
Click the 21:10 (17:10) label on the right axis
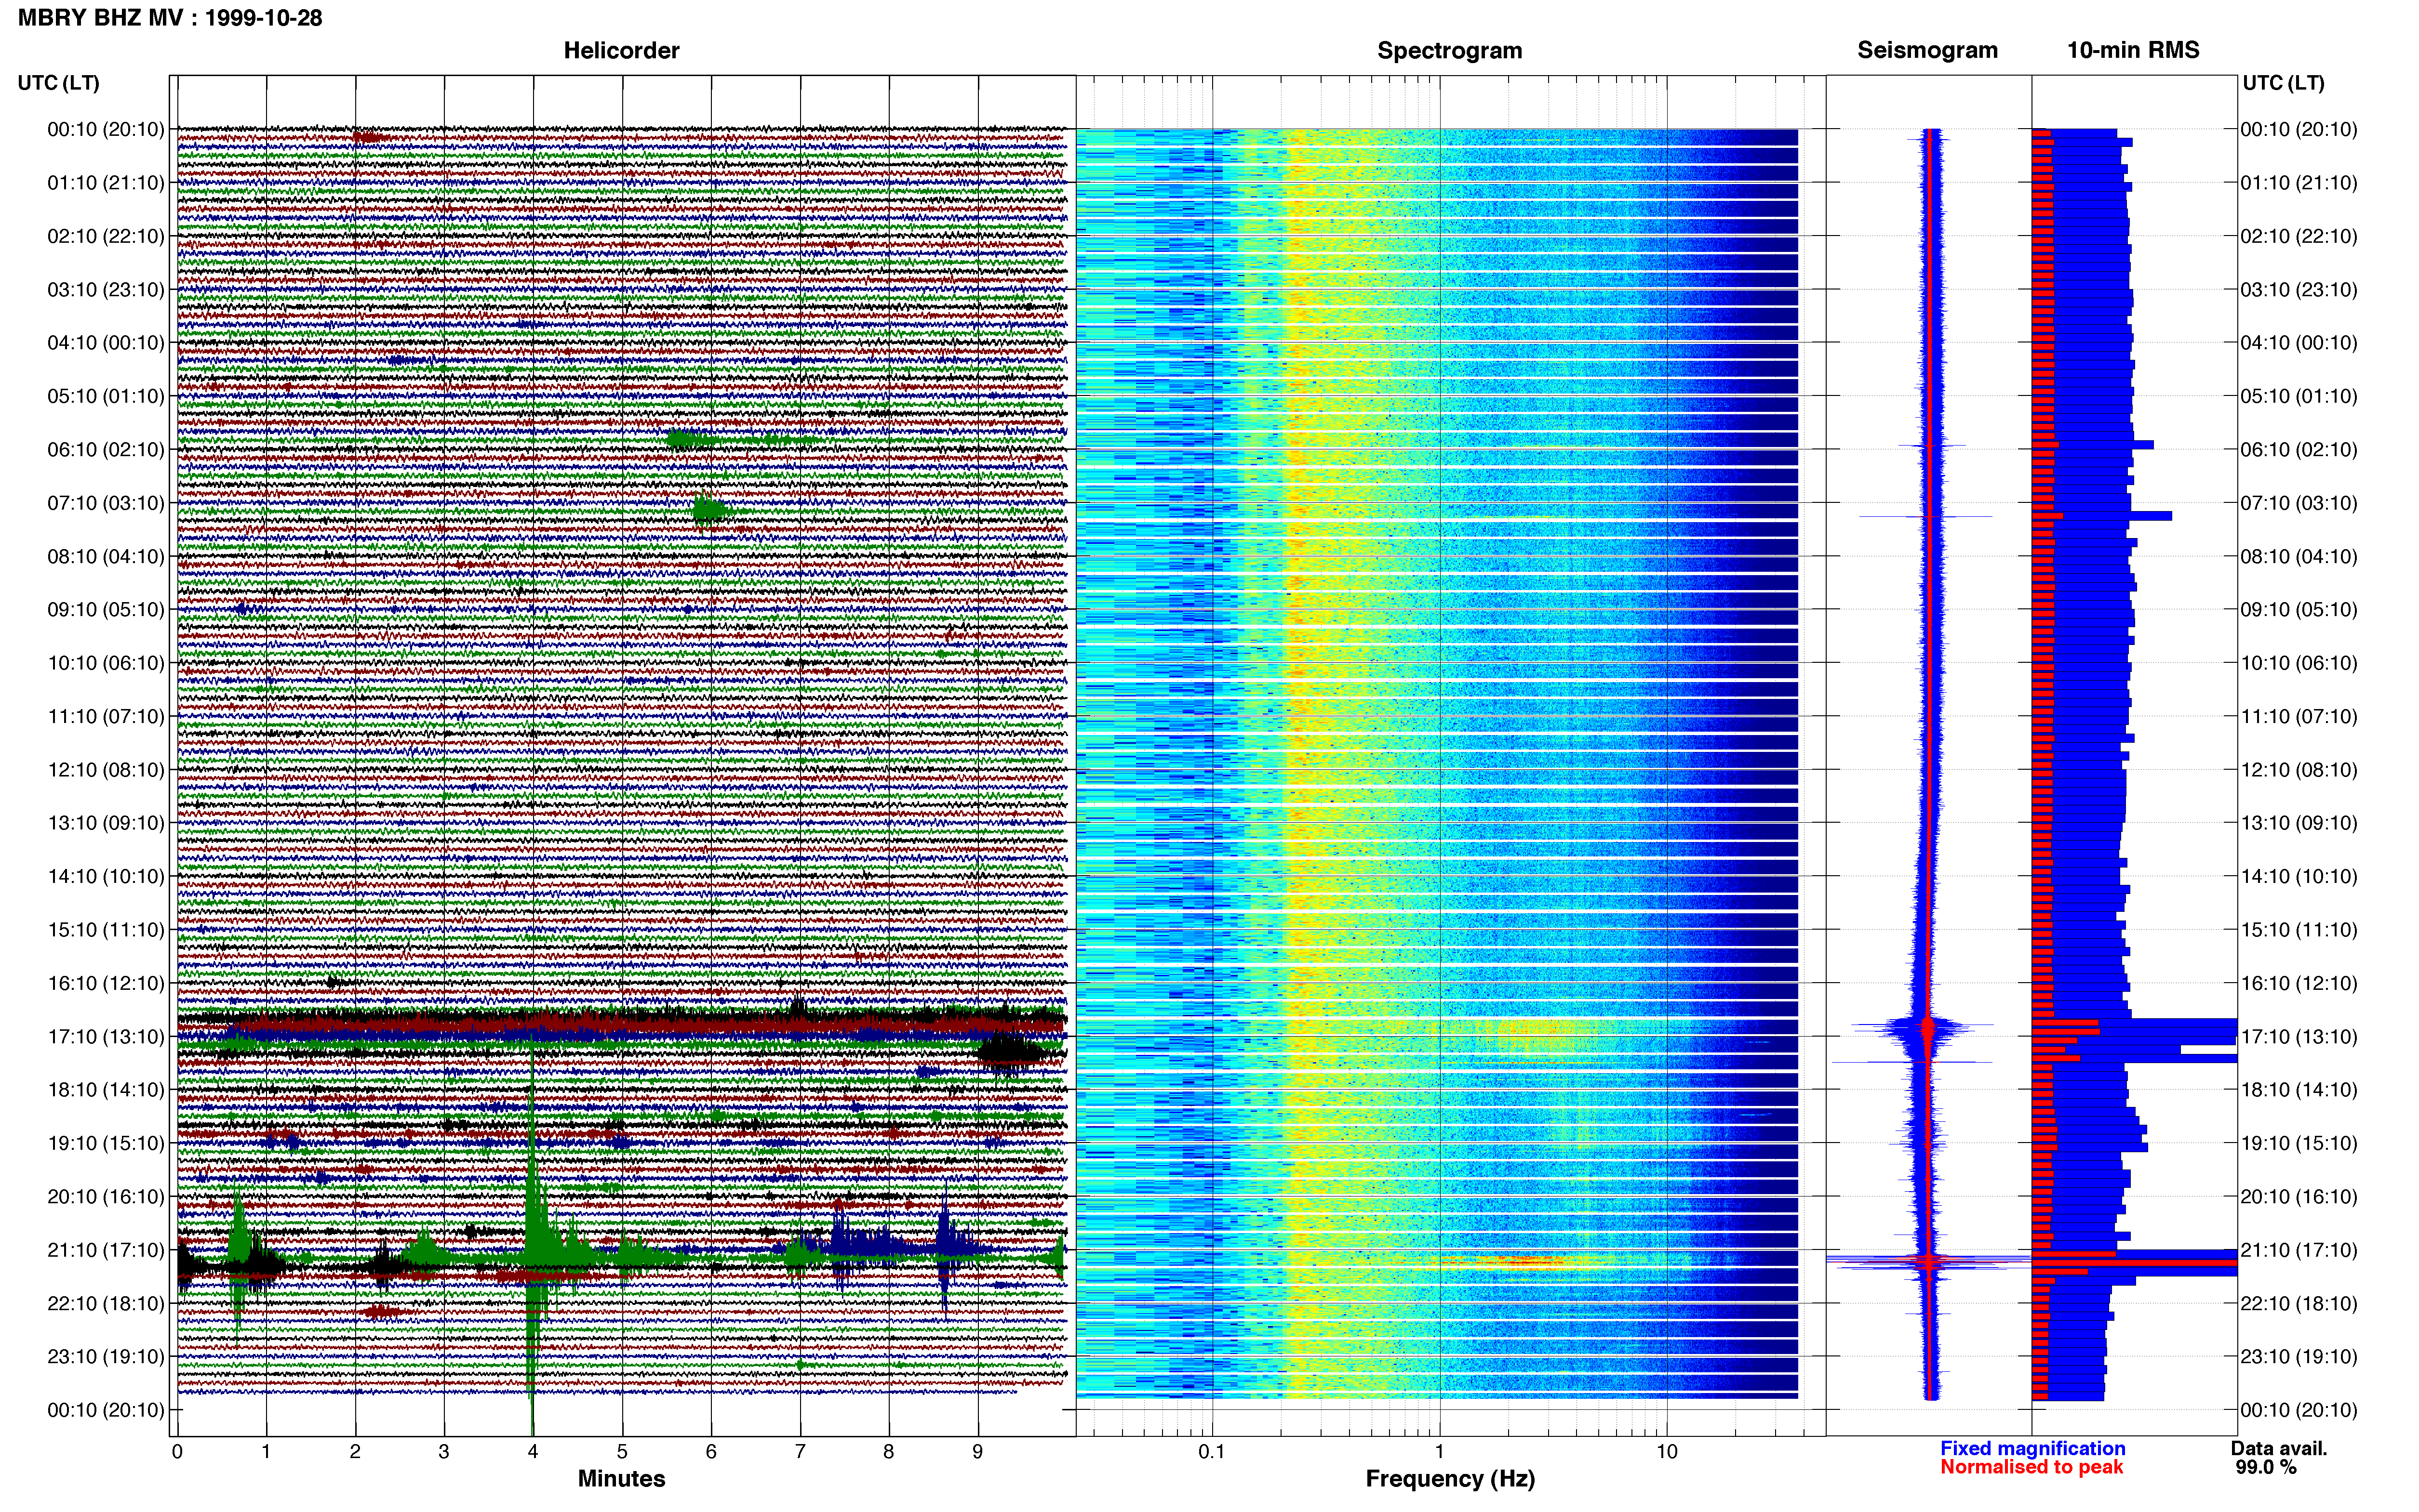[x=2299, y=1250]
